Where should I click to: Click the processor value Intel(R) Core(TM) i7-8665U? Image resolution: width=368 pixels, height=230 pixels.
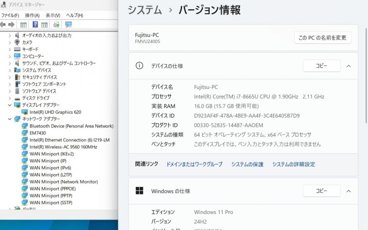pos(259,96)
